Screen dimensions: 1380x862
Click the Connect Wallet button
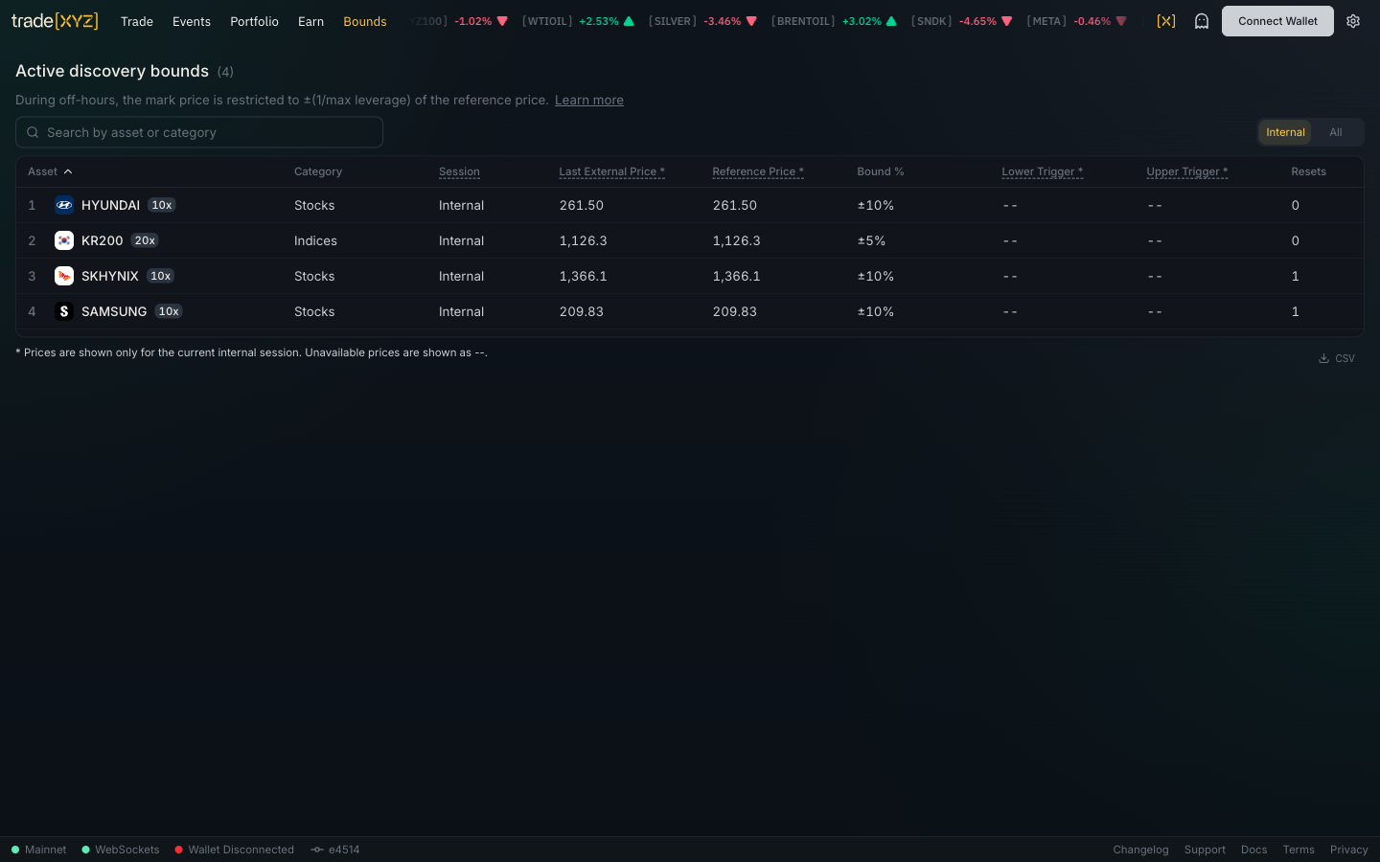tap(1277, 21)
